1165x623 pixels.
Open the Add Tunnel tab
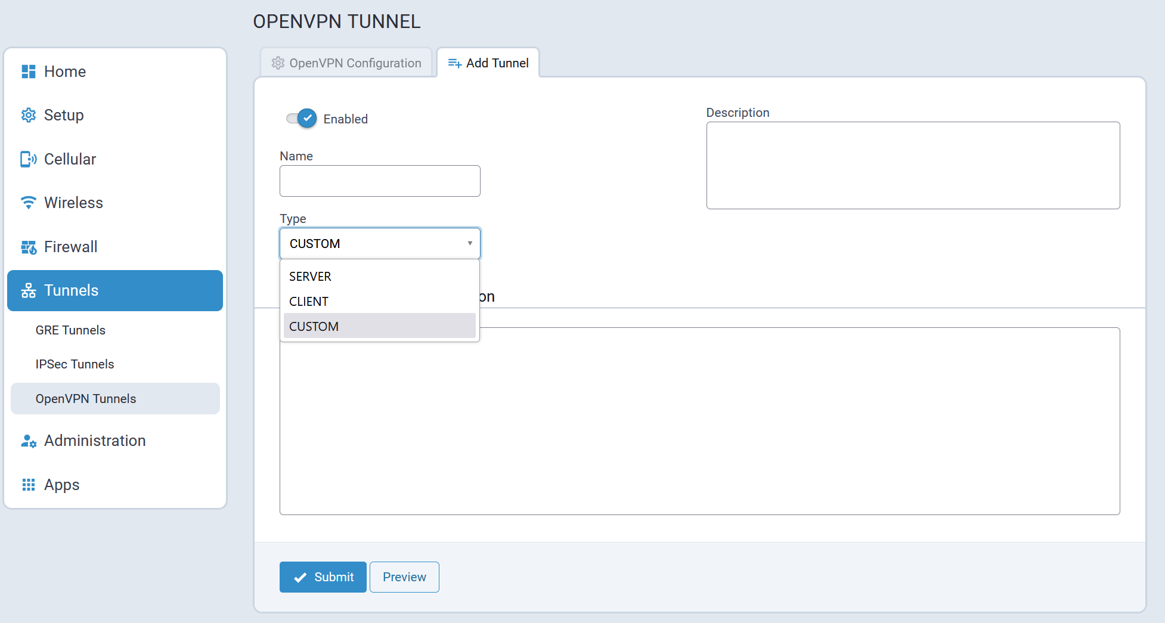[x=488, y=63]
